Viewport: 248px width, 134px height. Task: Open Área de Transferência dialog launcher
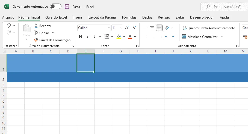click(x=73, y=46)
